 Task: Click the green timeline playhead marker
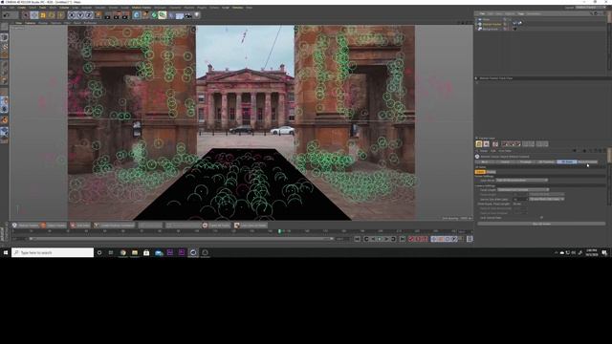(x=279, y=231)
